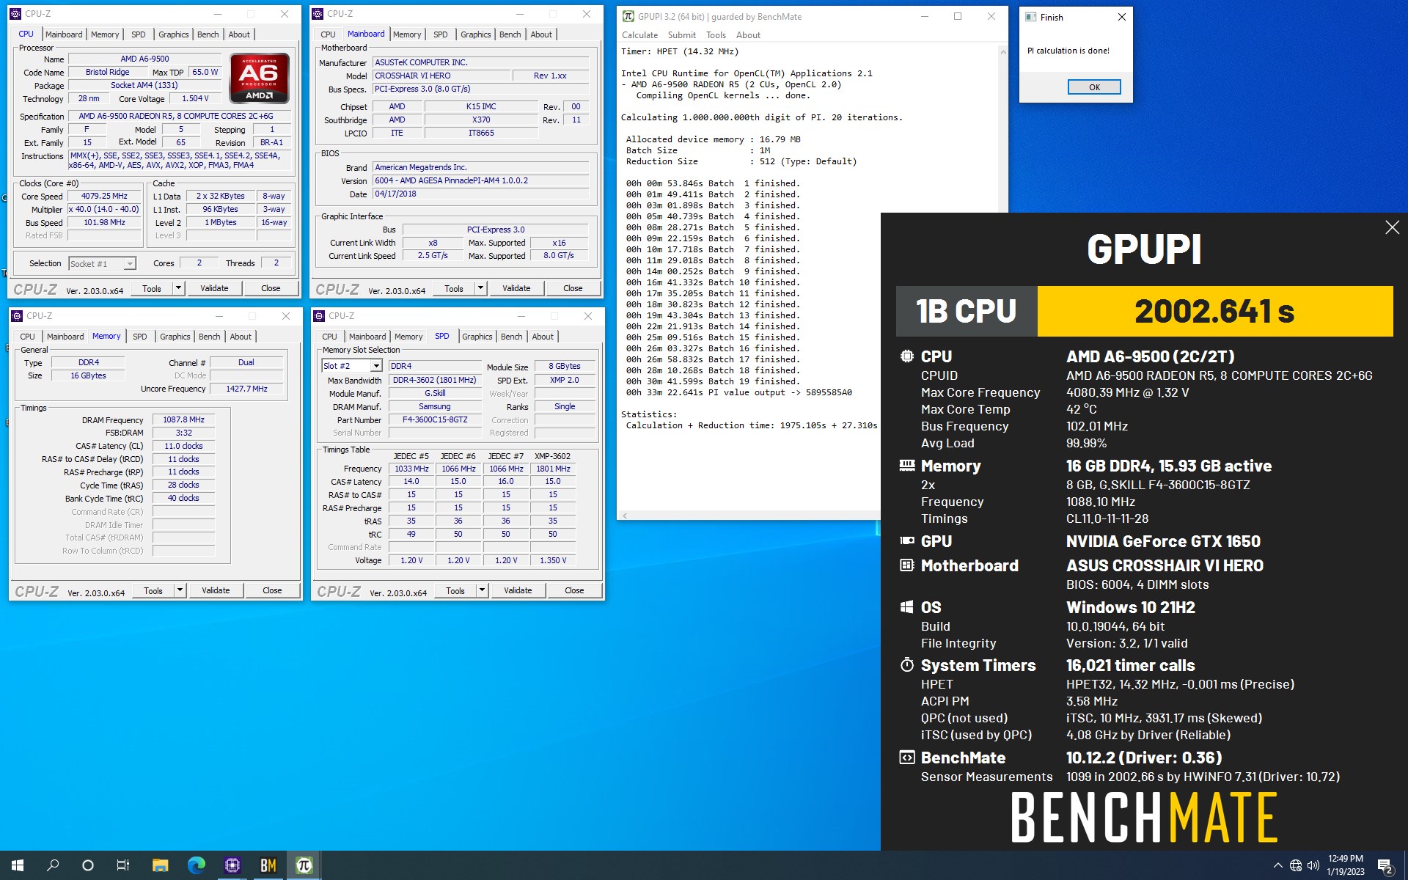Open Task View on taskbar

(123, 865)
